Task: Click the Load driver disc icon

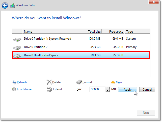Action: (14, 89)
